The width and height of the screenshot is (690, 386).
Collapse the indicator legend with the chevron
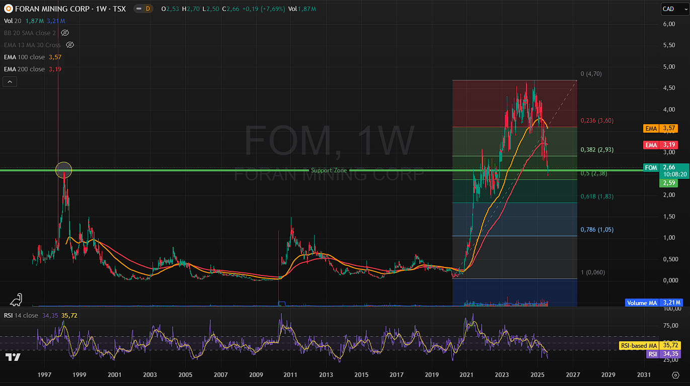10,81
